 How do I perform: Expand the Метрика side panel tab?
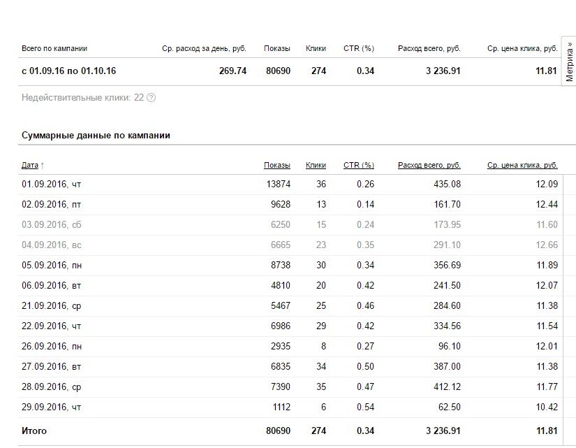[569, 62]
